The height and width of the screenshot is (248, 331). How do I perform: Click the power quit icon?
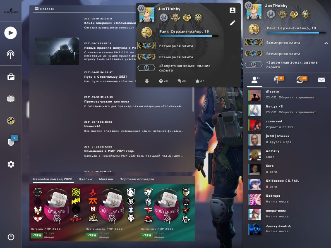point(11,237)
